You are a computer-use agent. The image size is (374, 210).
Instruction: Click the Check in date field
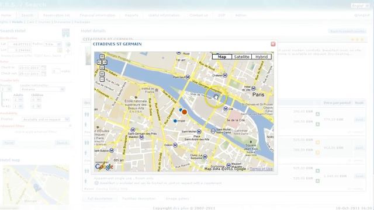30,68
